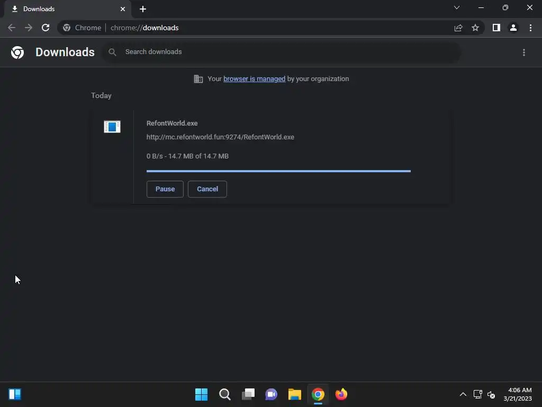Viewport: 542px width, 407px height.
Task: Open the Chrome three-dot main menu
Action: click(530, 28)
